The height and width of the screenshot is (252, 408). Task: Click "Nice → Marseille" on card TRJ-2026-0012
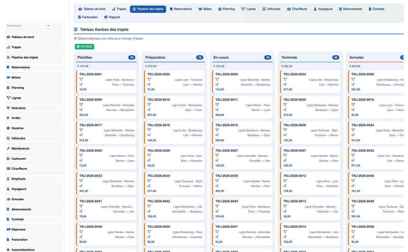pyautogui.click(x=327, y=186)
